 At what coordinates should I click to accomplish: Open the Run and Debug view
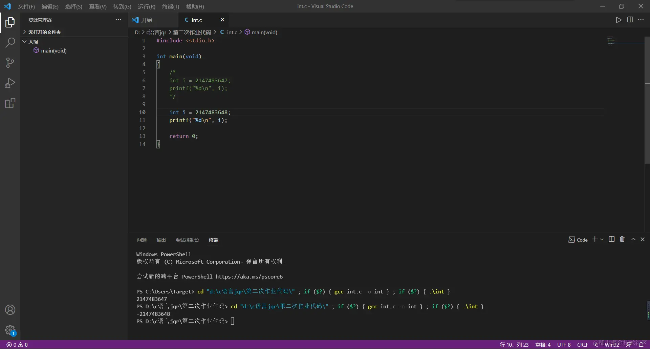(x=10, y=83)
